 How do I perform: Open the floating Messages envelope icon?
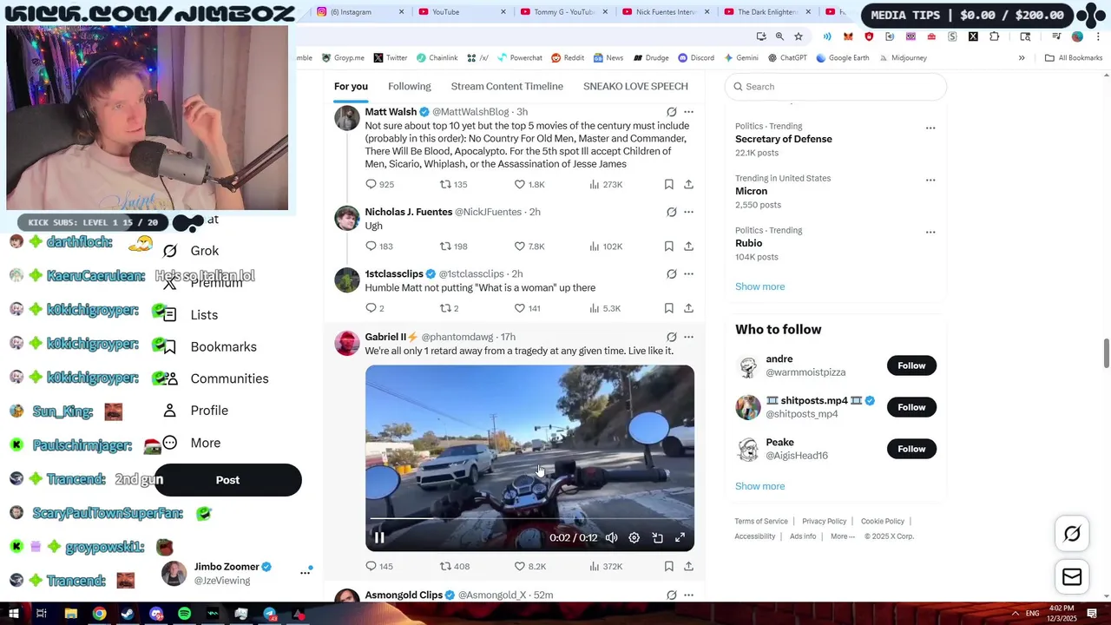pyautogui.click(x=1072, y=577)
